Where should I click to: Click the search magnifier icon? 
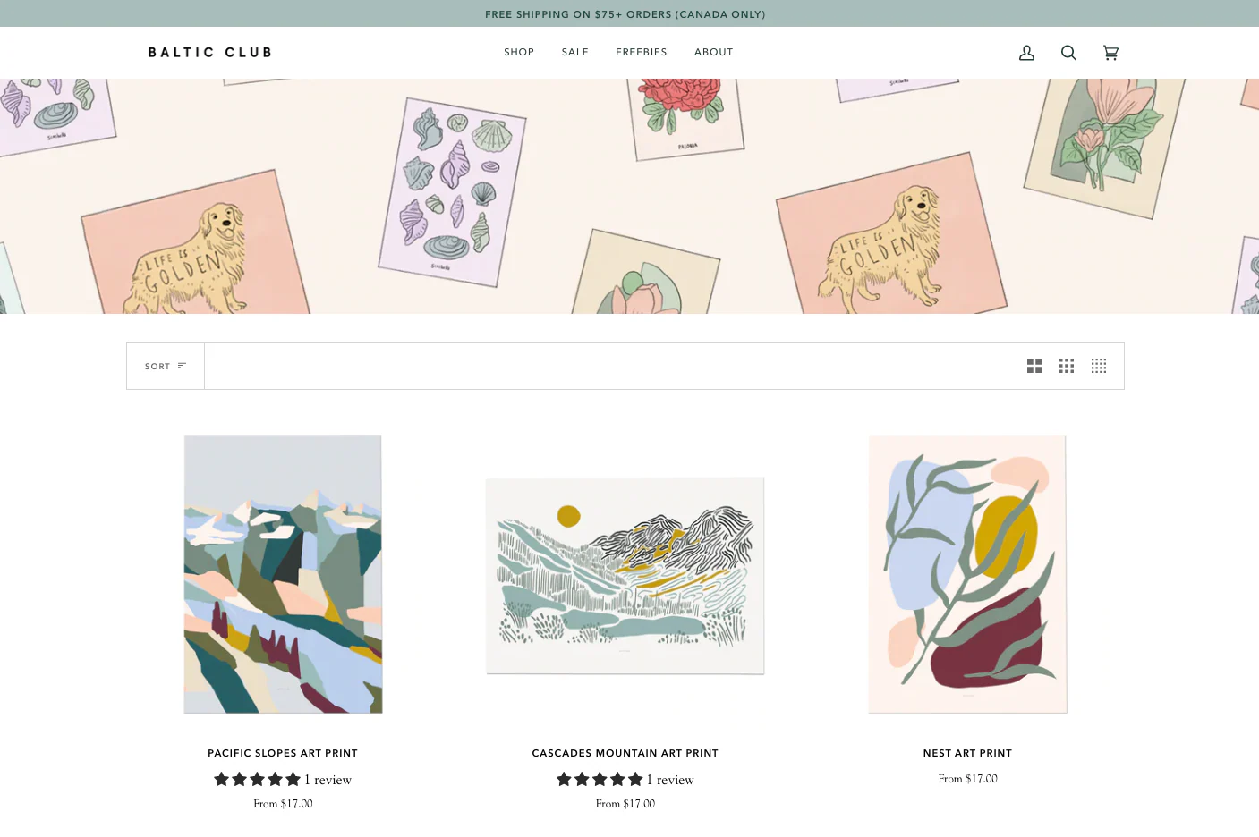(x=1068, y=53)
